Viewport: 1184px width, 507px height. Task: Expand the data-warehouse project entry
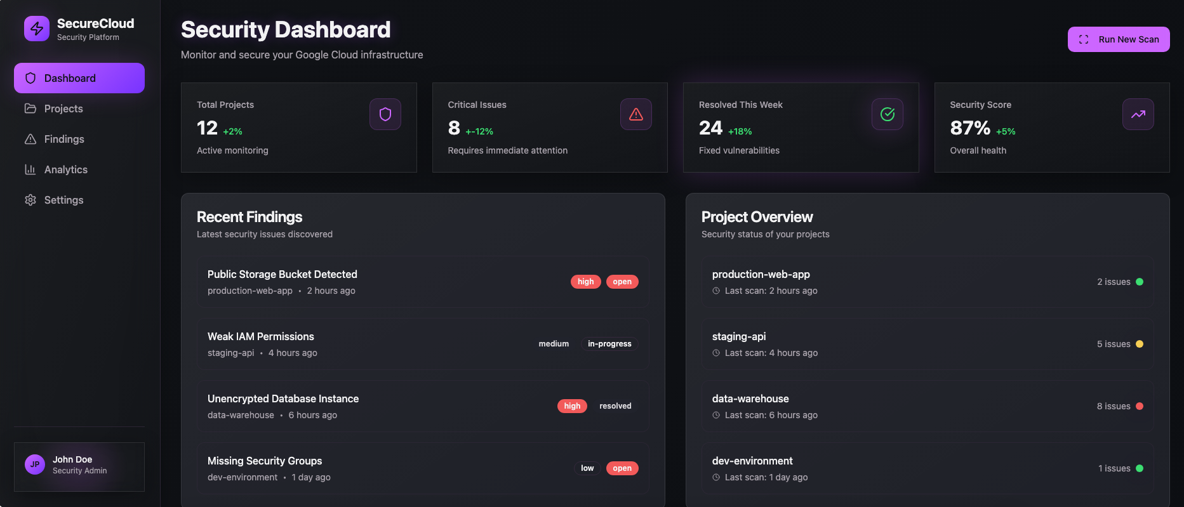928,405
